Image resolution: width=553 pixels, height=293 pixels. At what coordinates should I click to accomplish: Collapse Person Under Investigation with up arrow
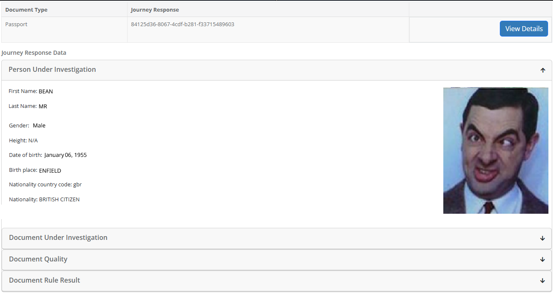tap(543, 70)
